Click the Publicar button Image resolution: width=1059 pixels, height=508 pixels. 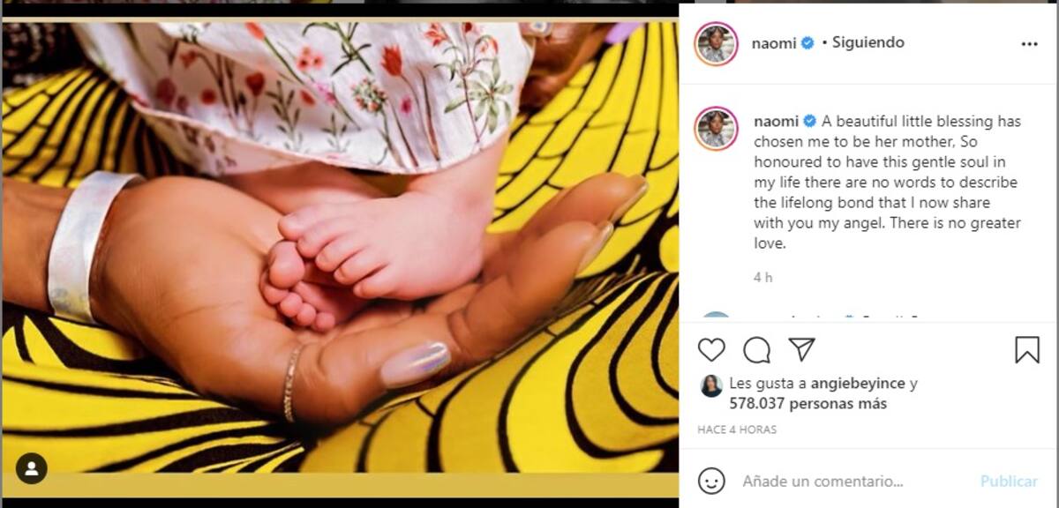(1009, 482)
